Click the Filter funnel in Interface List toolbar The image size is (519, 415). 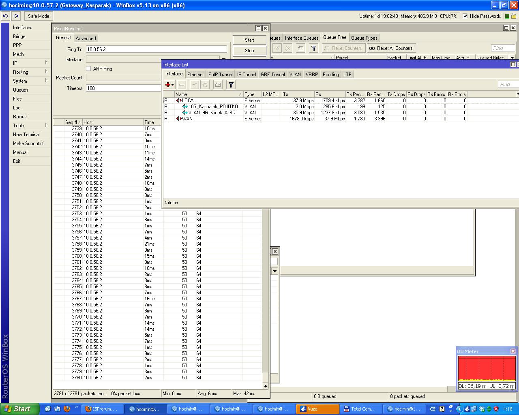click(x=231, y=85)
